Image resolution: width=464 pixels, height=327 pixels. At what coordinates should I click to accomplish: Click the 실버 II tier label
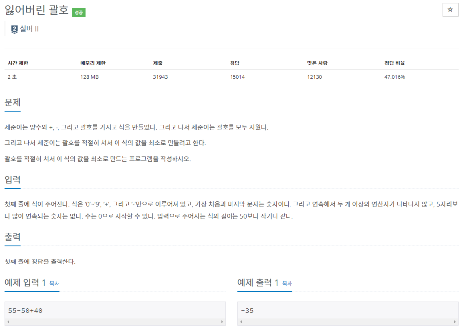click(29, 29)
